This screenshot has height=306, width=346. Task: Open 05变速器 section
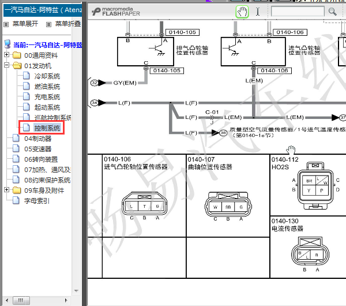point(37,149)
